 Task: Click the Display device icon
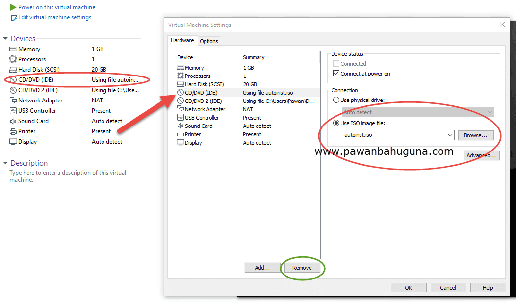point(180,142)
